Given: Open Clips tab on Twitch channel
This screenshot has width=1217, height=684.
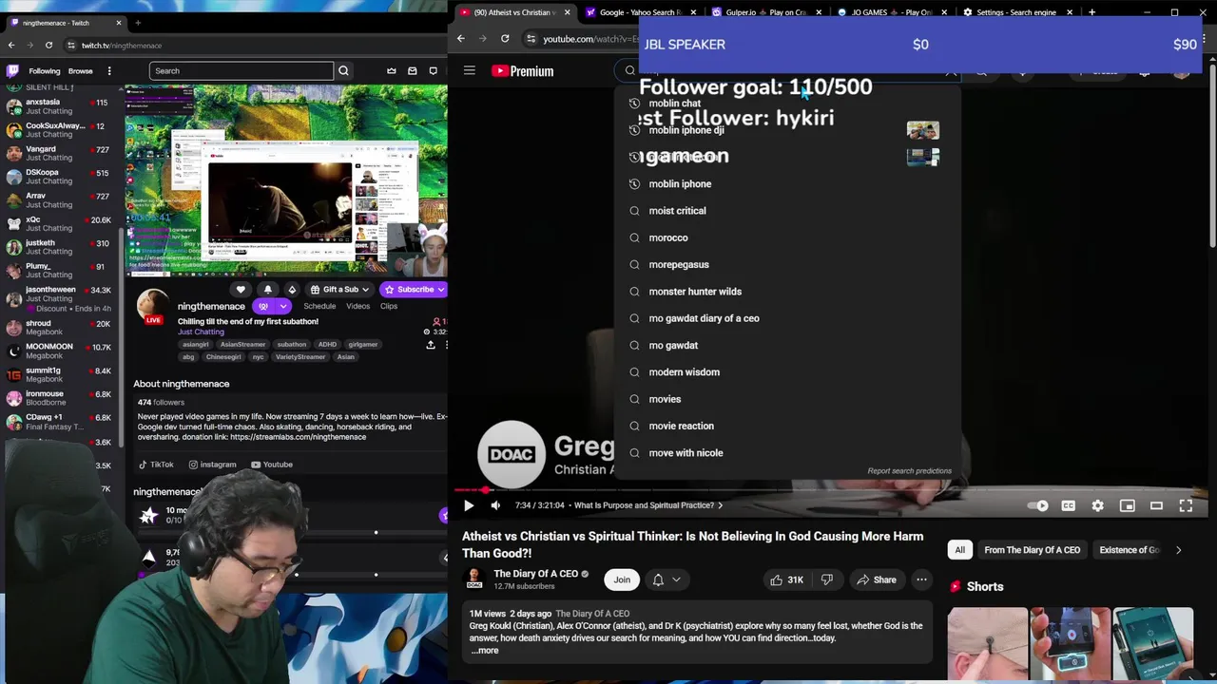Looking at the screenshot, I should coord(389,306).
